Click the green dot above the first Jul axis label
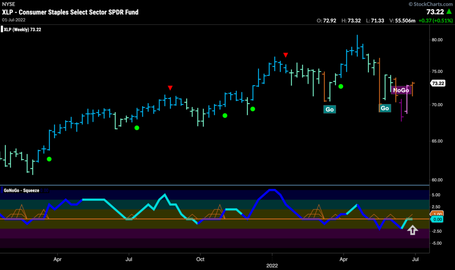This screenshot has height=270, width=455. click(137, 128)
